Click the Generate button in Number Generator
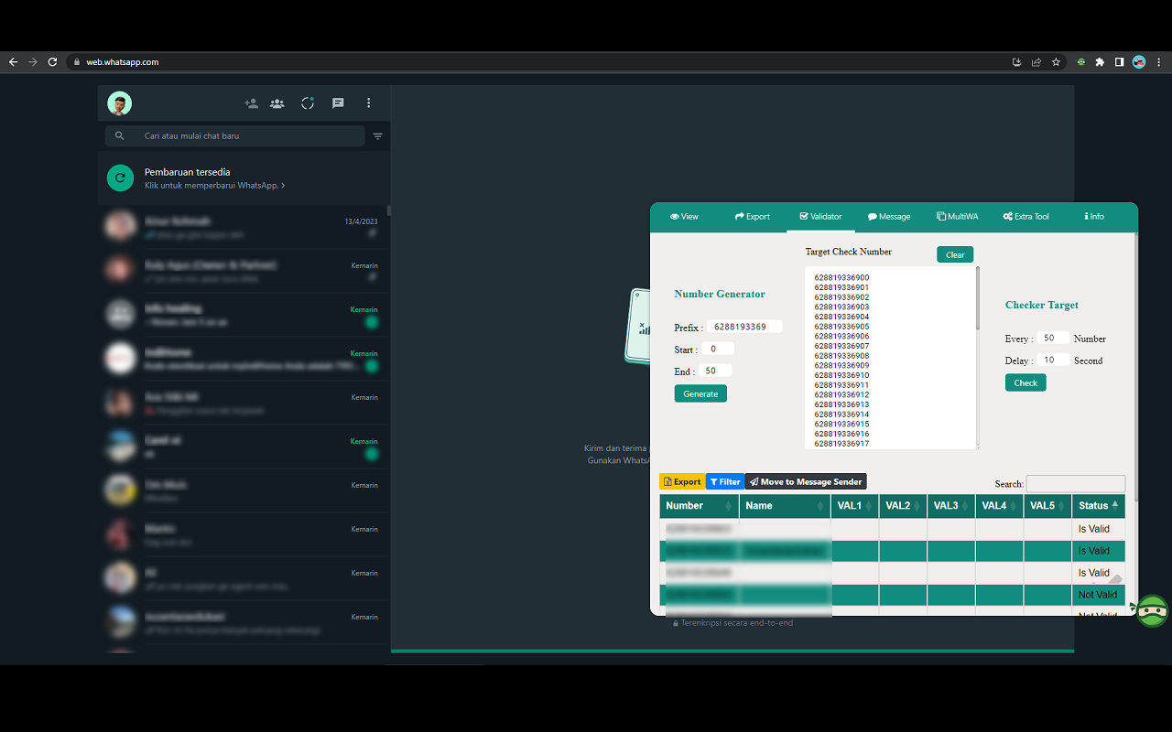The height and width of the screenshot is (732, 1172). [700, 393]
